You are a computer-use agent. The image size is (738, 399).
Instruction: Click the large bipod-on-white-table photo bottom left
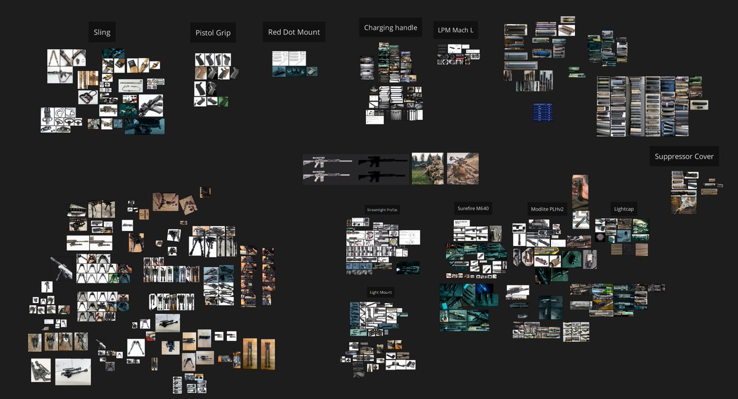coord(73,371)
